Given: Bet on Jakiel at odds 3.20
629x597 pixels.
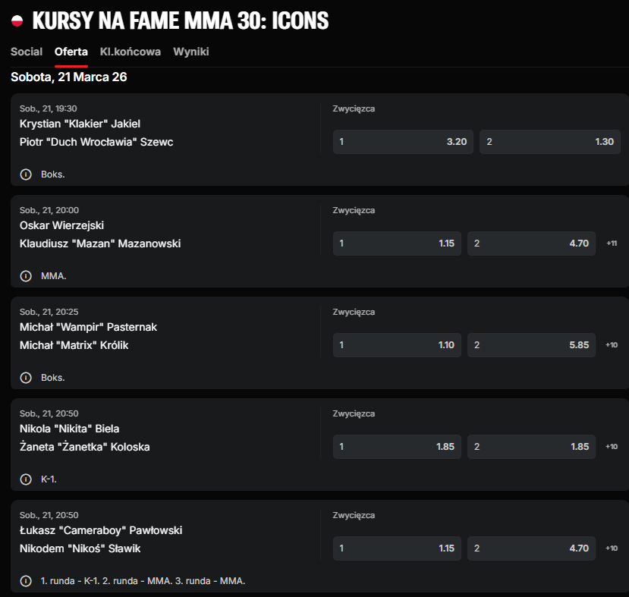Looking at the screenshot, I should pyautogui.click(x=403, y=142).
